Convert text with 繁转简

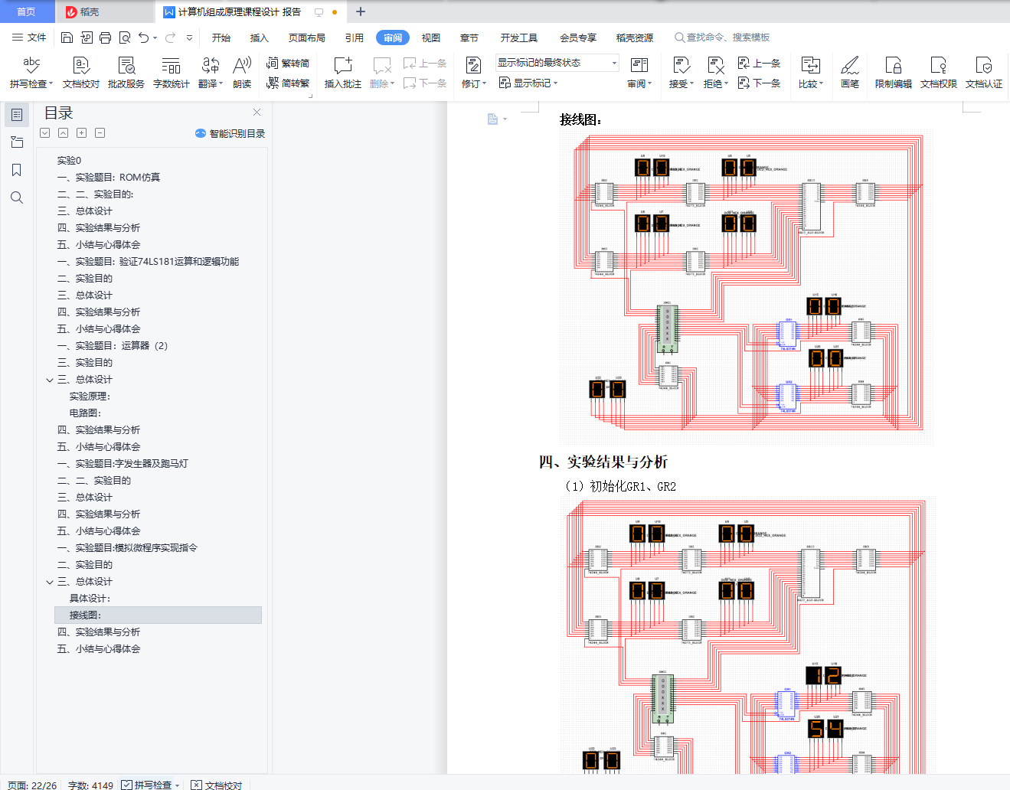(x=288, y=64)
